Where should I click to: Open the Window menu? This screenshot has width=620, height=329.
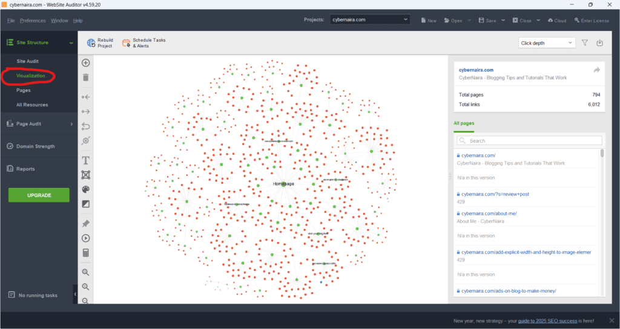[59, 21]
